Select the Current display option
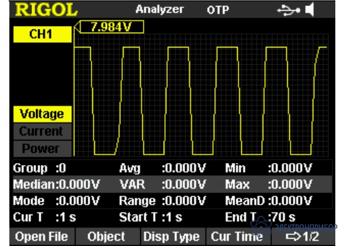 (x=42, y=131)
